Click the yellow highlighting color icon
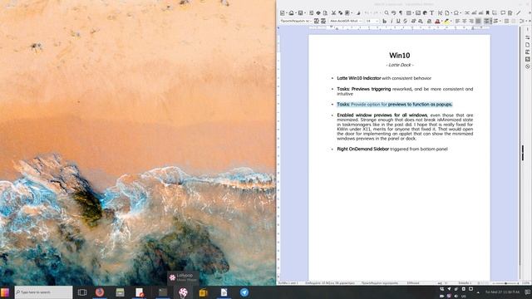The height and width of the screenshot is (299, 532). (x=446, y=22)
